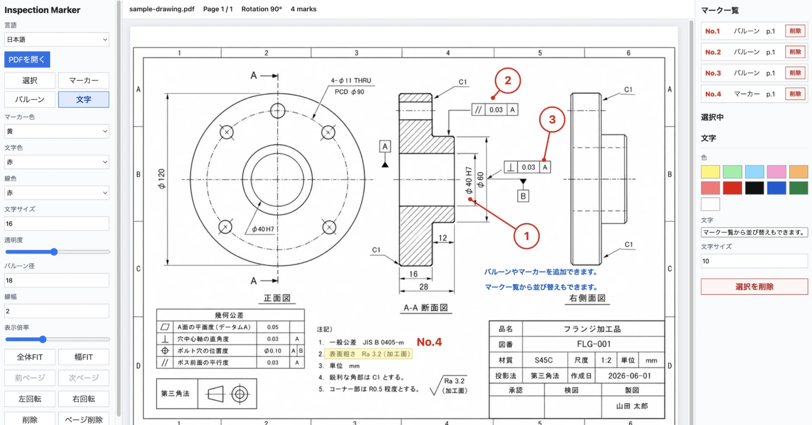Rotate the page with 左回転
This screenshot has height=425, width=812.
[x=30, y=399]
